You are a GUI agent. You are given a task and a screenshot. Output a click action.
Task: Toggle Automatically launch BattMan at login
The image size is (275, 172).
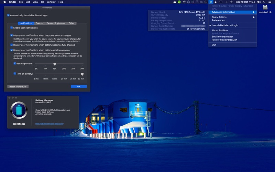point(8,15)
